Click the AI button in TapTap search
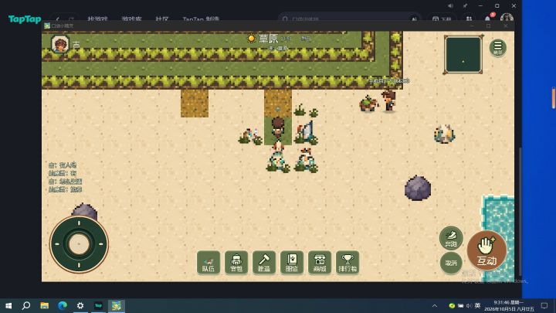The image size is (556, 313). [414, 19]
